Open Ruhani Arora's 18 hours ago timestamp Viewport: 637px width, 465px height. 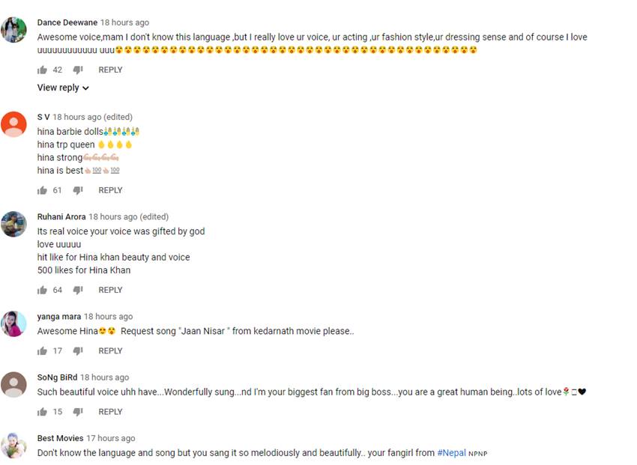(x=114, y=217)
